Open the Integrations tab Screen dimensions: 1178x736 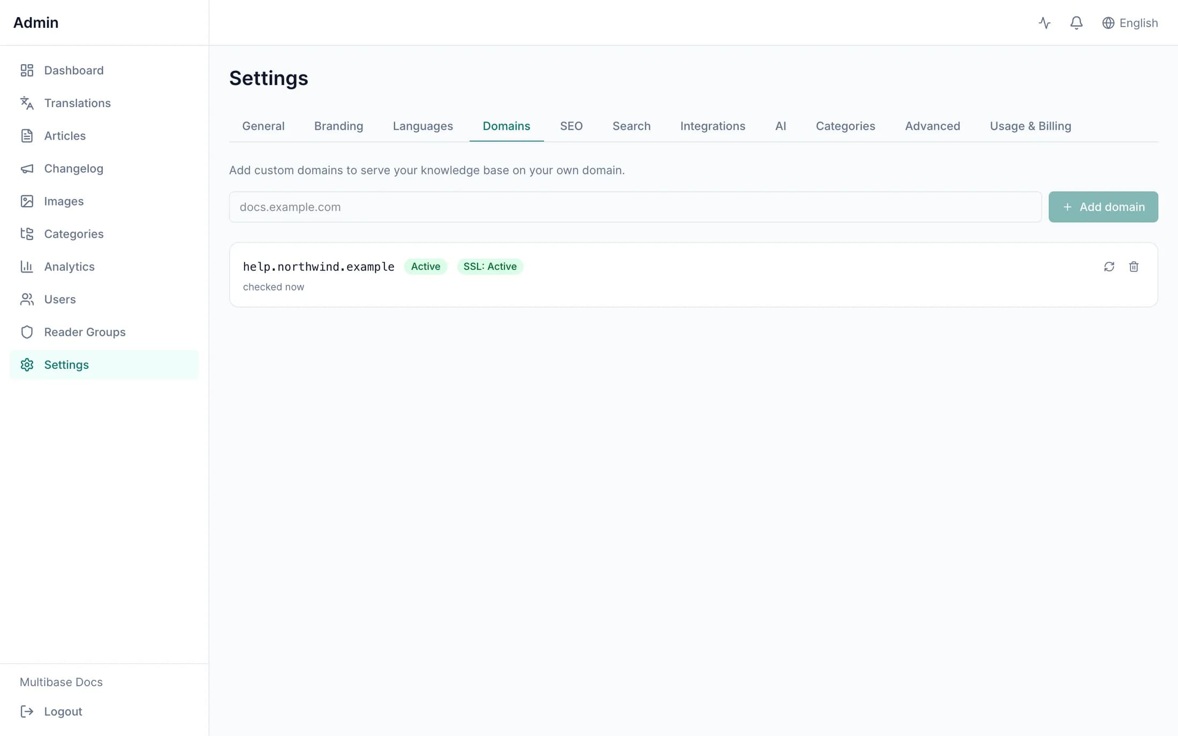click(x=713, y=126)
